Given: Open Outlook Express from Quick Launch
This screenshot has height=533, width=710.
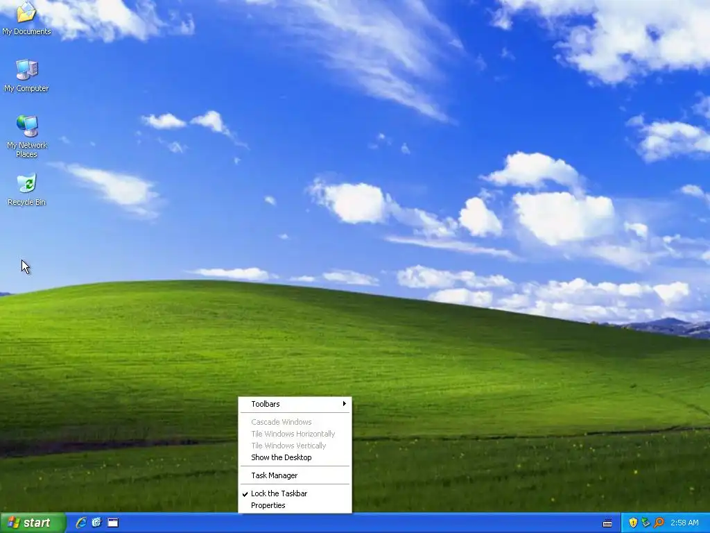Looking at the screenshot, I should click(x=97, y=523).
